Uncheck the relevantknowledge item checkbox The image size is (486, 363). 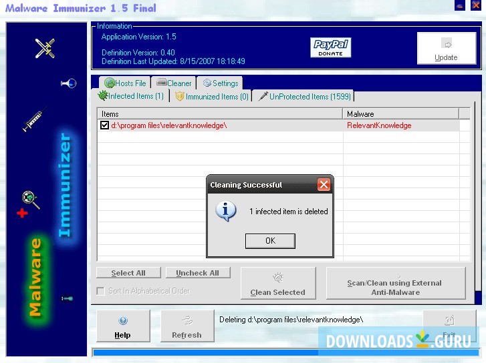[104, 125]
